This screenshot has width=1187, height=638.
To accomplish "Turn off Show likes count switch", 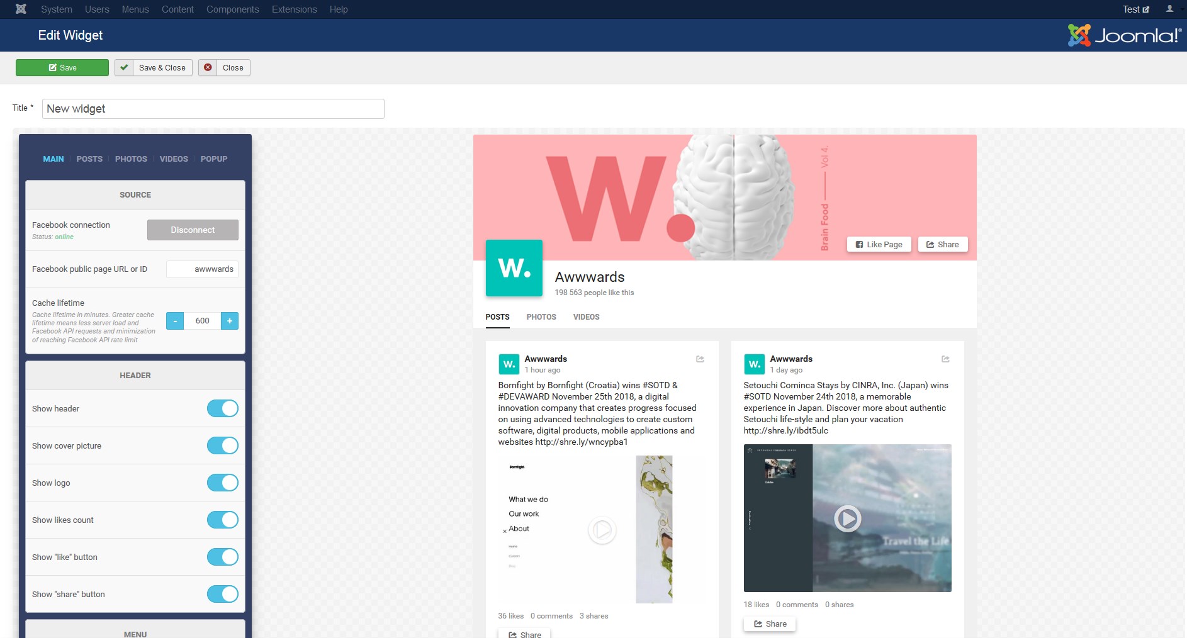I will pyautogui.click(x=223, y=520).
